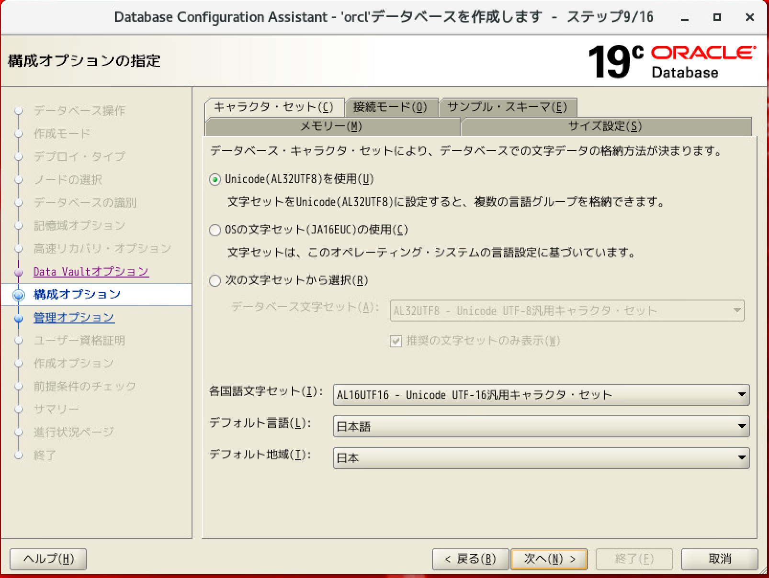Open the 各国語文字セット dropdown
The height and width of the screenshot is (578, 769).
pos(541,395)
